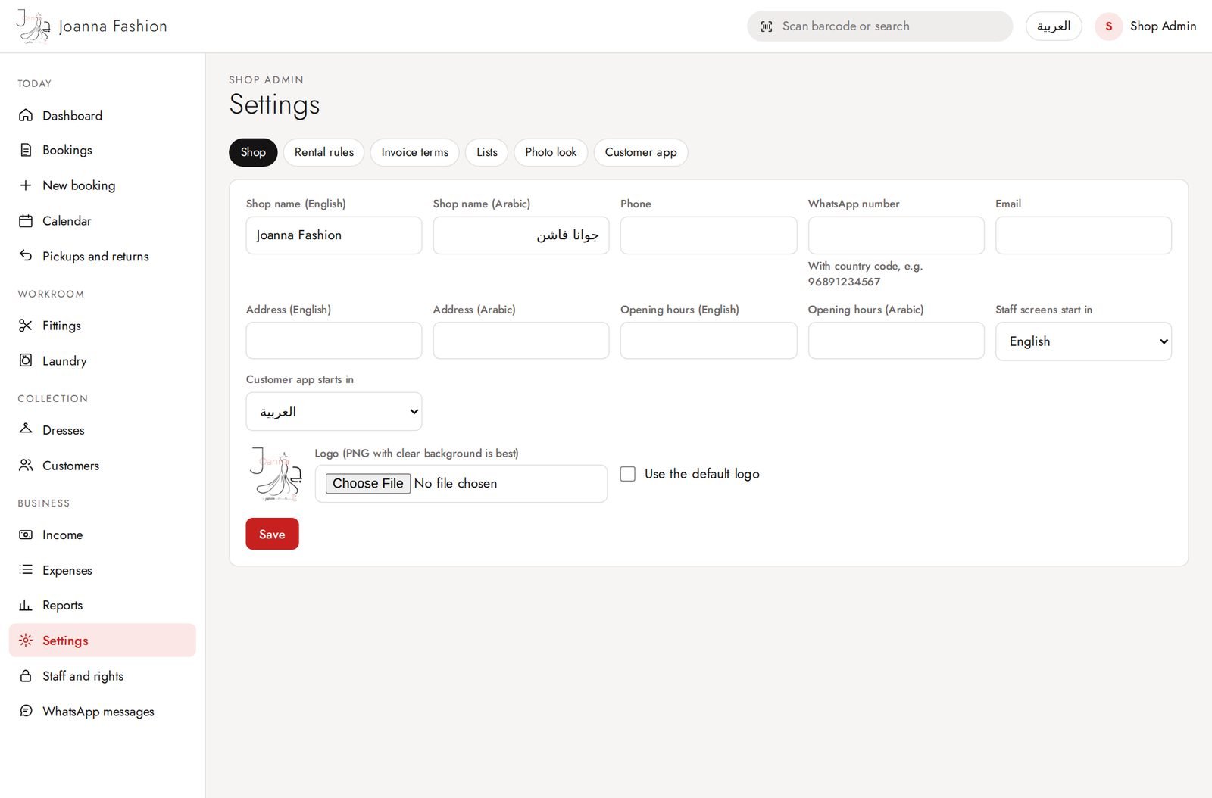
Task: Switch language with the العربية button
Action: (1054, 26)
